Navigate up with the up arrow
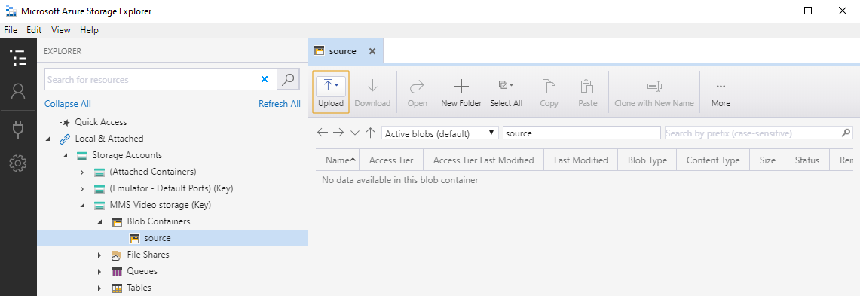860x296 pixels. (370, 133)
